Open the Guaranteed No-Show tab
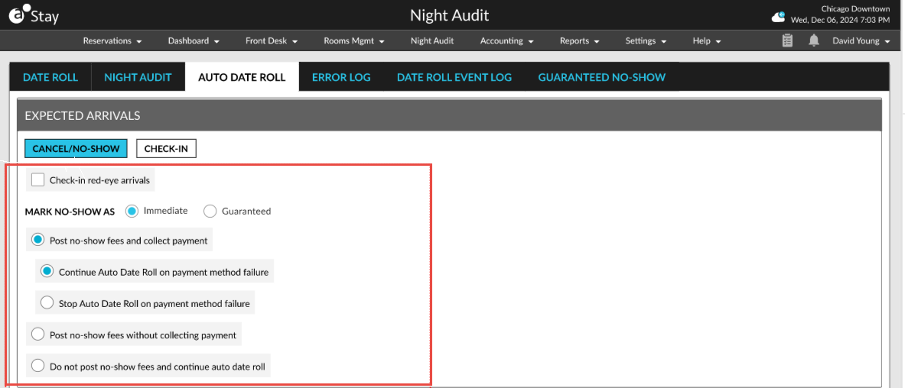The width and height of the screenshot is (905, 388). tap(602, 77)
